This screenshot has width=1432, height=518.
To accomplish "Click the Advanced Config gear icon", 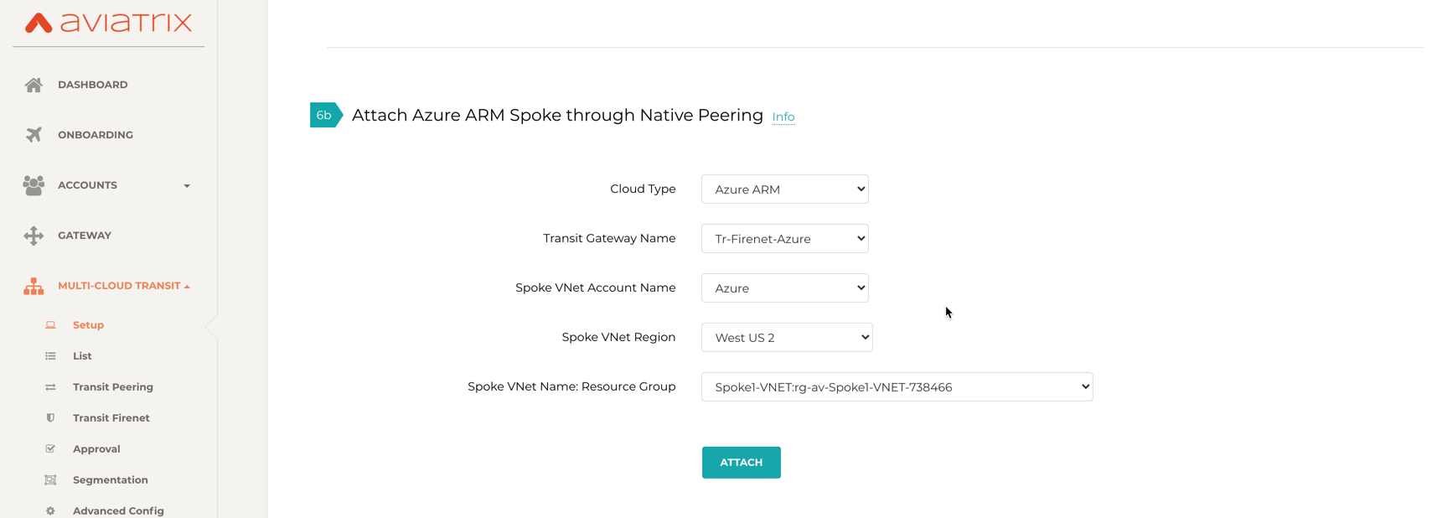I will (x=51, y=510).
